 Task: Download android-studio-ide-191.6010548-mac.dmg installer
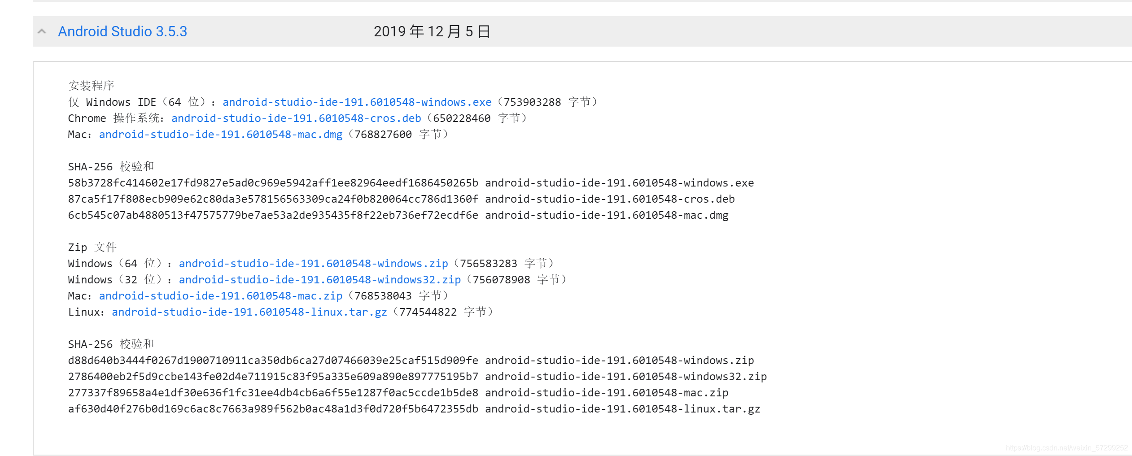click(x=221, y=135)
